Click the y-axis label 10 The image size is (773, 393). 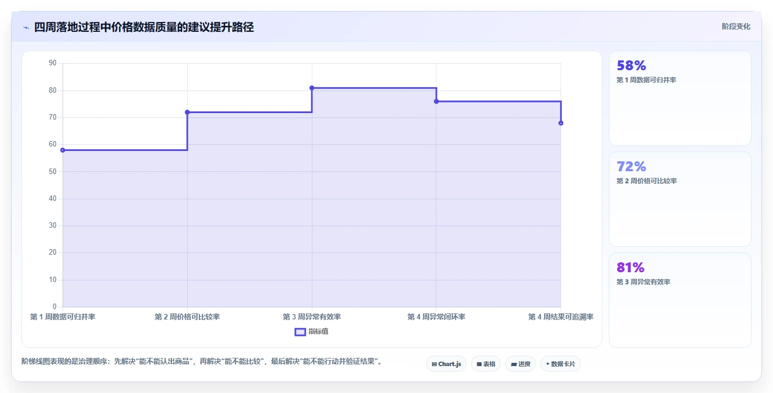tap(53, 280)
